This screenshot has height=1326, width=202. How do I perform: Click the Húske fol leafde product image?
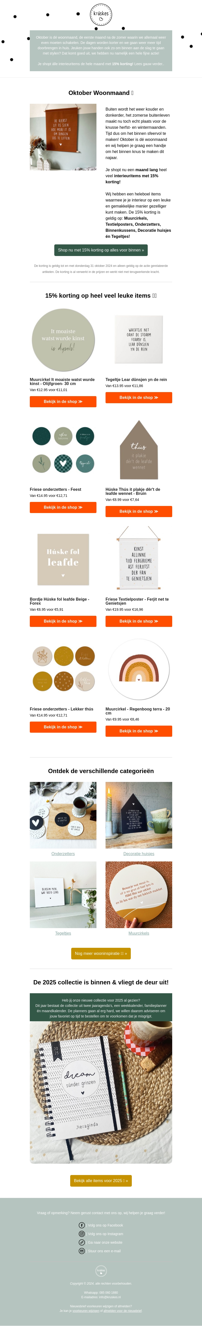63,559
